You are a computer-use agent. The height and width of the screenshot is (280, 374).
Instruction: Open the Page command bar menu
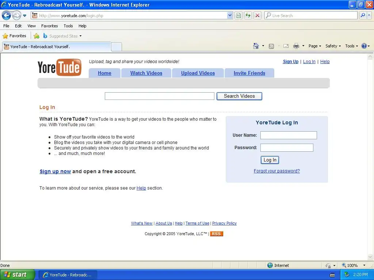coord(314,46)
